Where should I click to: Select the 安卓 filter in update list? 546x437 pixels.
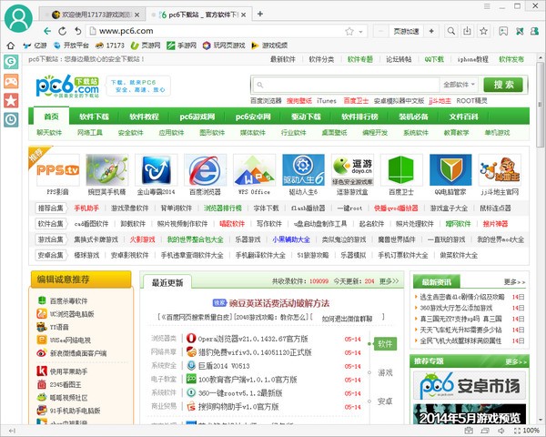(385, 401)
